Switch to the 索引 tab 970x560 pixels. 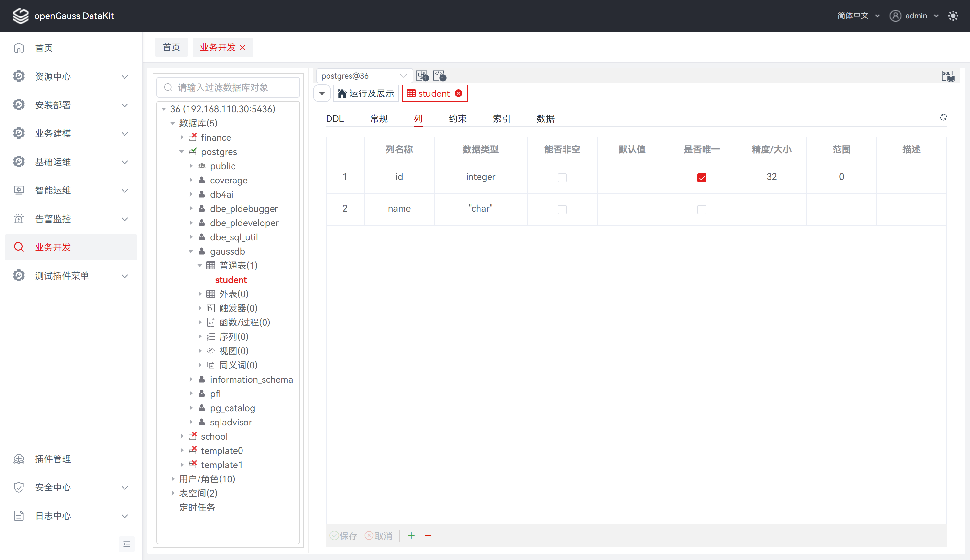pyautogui.click(x=501, y=119)
